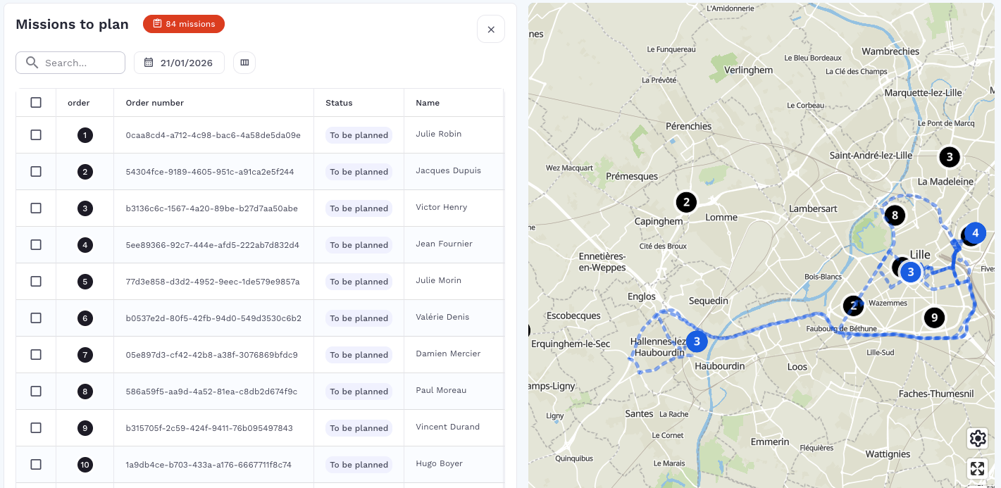
Task: Click the 84 missions badge
Action: click(x=184, y=24)
